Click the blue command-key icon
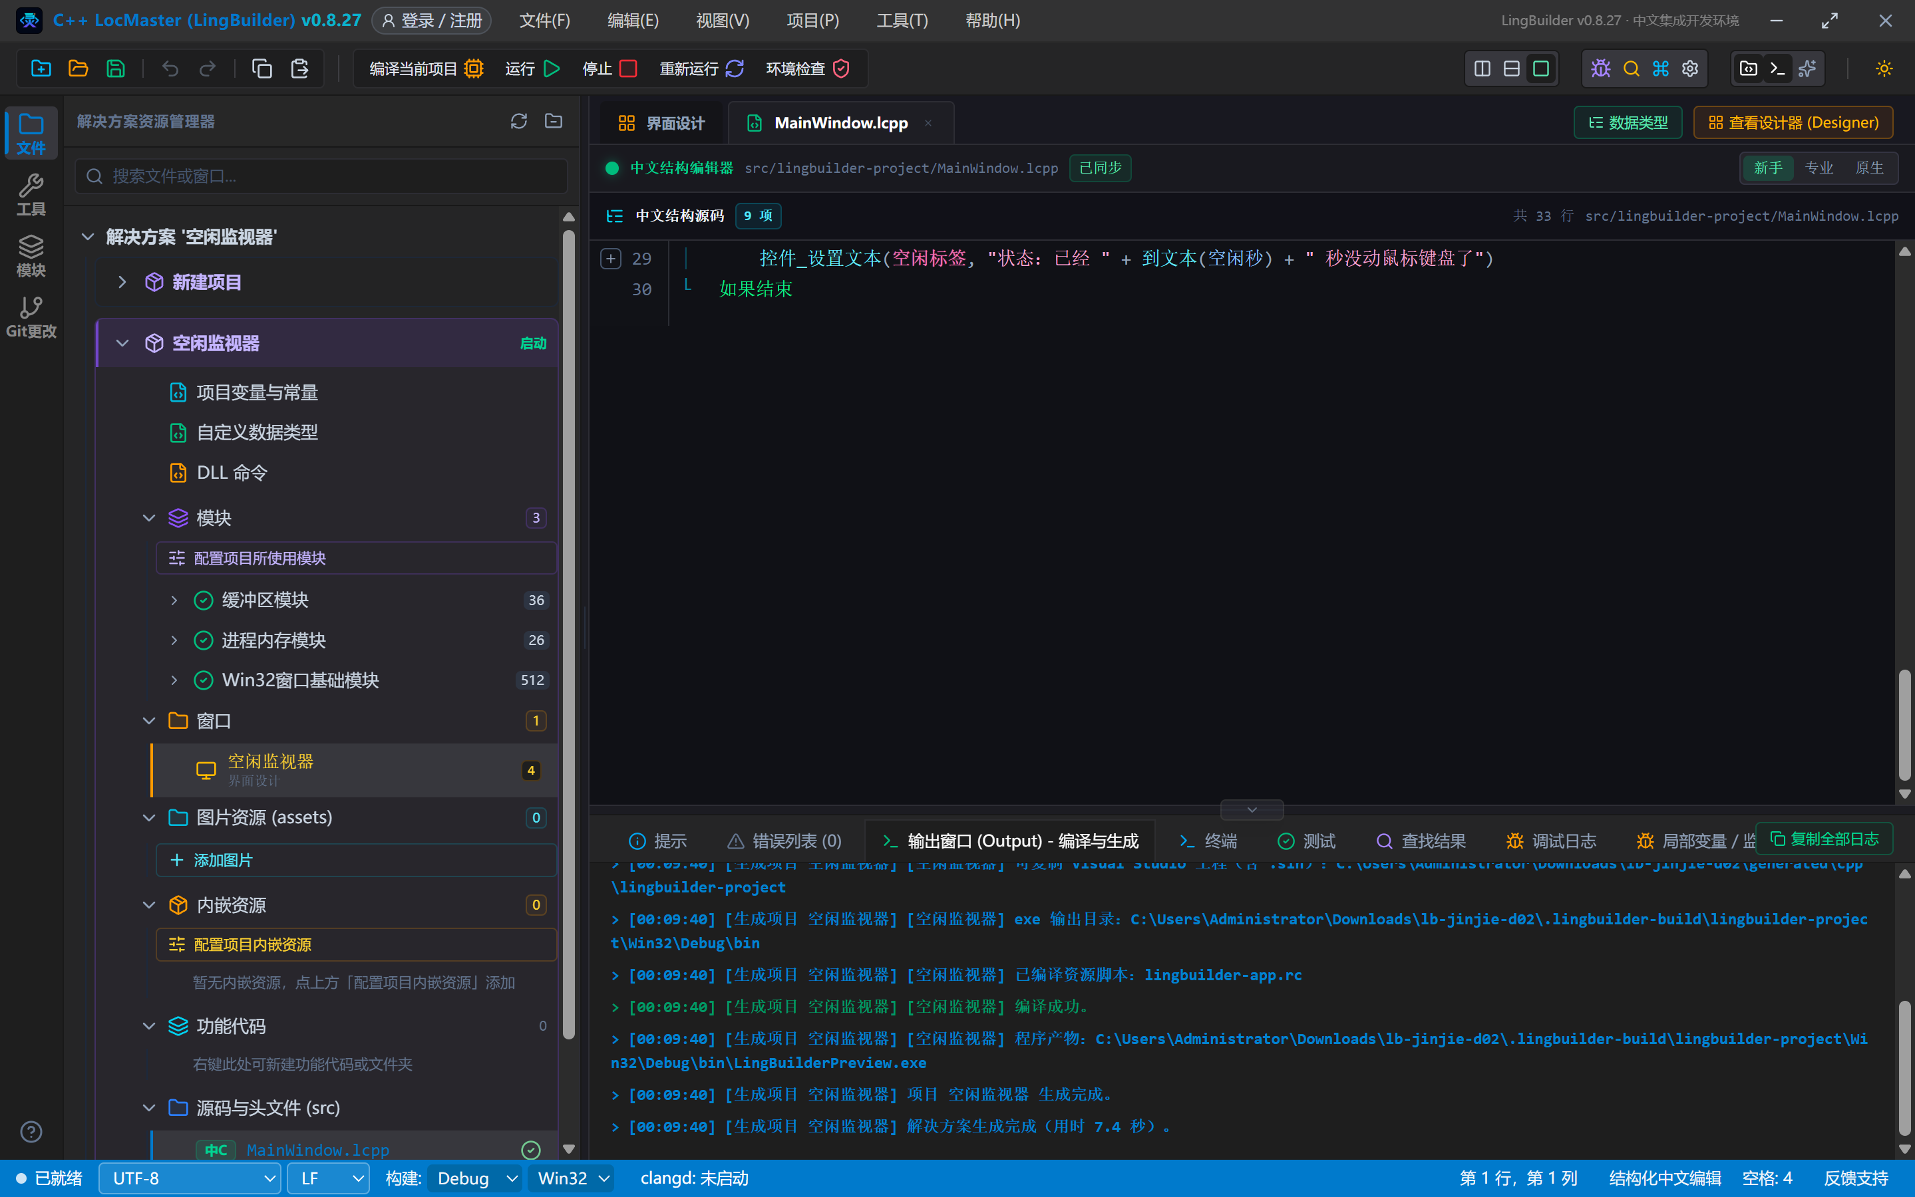The image size is (1915, 1197). 1660,69
